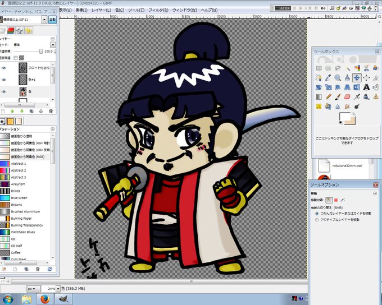Set move target to selection
This screenshot has width=382, height=305.
click(x=336, y=200)
